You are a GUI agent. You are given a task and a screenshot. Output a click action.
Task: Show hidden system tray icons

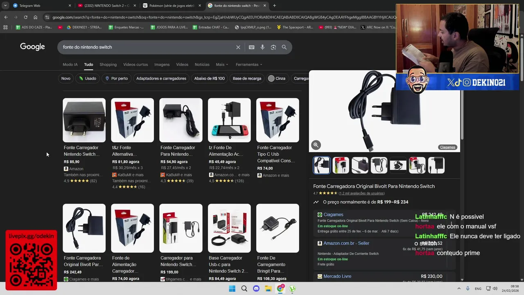(x=458, y=288)
